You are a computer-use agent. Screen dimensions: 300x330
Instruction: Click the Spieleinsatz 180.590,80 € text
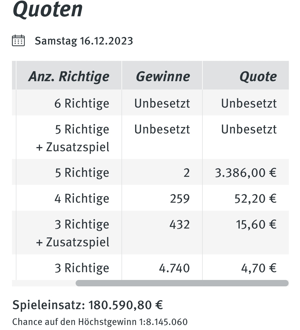tap(88, 305)
